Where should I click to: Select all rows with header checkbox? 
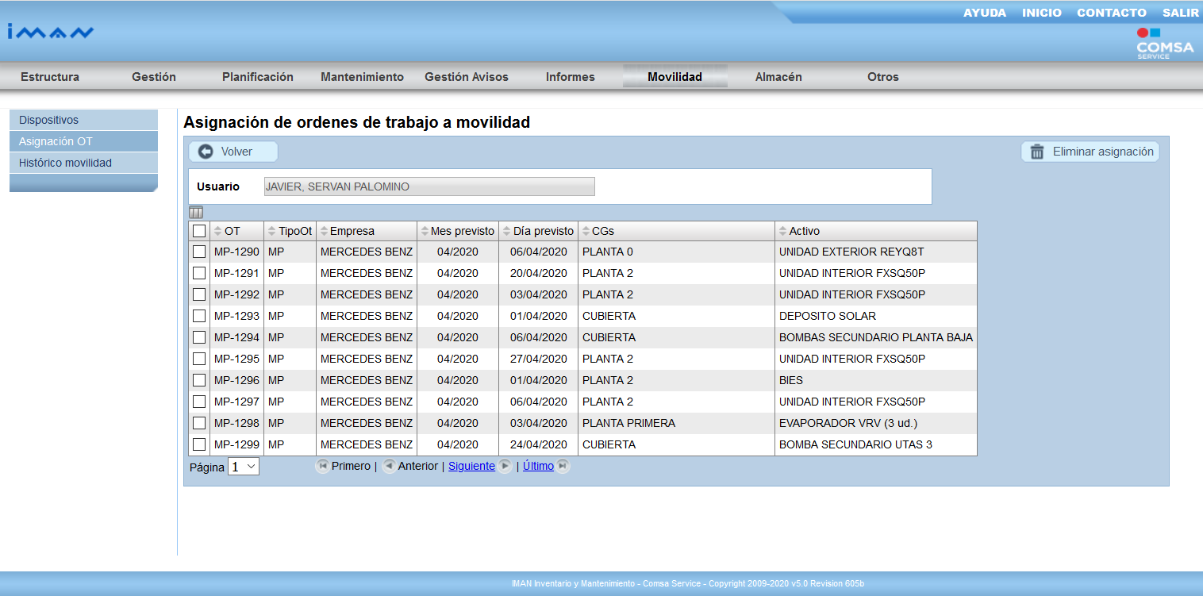[199, 231]
